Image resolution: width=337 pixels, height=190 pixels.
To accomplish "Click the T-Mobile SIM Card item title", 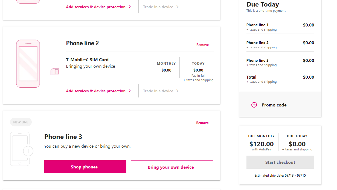I will pos(87,60).
